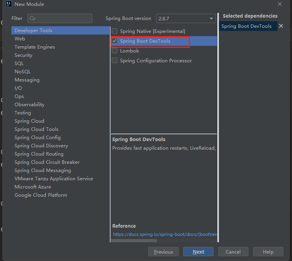Click the Cancel button

click(x=233, y=252)
